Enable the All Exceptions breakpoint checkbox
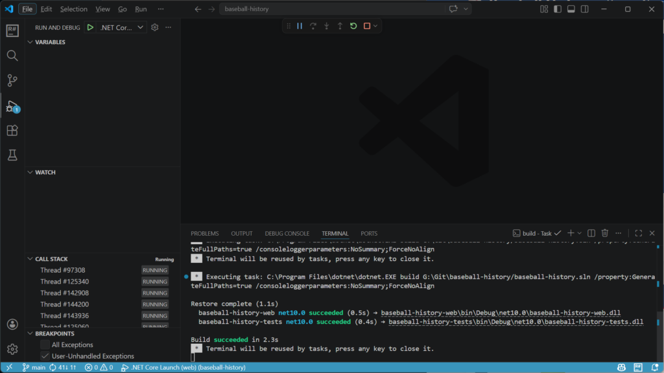This screenshot has width=664, height=373. tap(45, 345)
